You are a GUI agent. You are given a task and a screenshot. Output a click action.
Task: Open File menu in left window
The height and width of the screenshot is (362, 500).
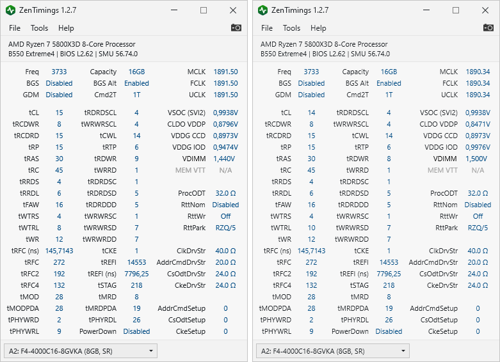pyautogui.click(x=15, y=28)
